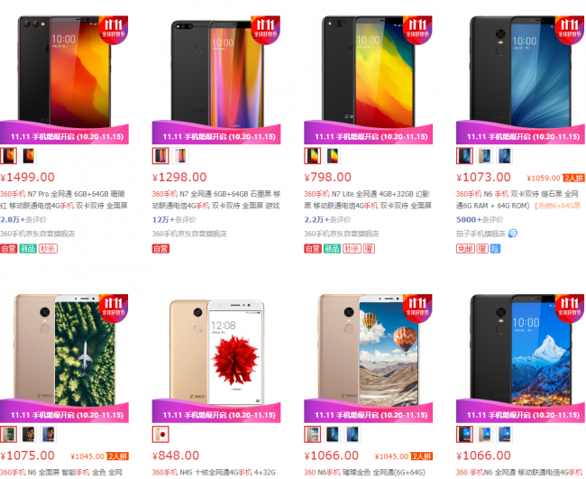The height and width of the screenshot is (479, 586).
Task: Pick the blue variant thumbnail of ¥1073 N6
Action: pyautogui.click(x=505, y=156)
